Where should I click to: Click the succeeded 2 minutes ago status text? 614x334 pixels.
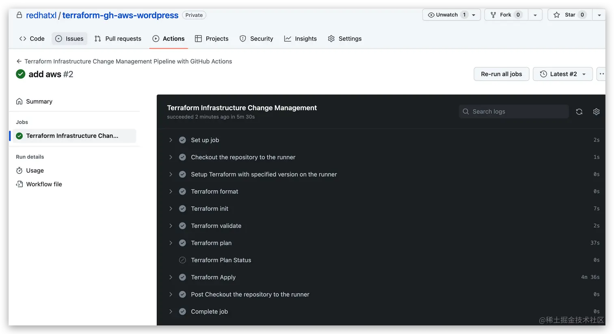click(x=211, y=117)
